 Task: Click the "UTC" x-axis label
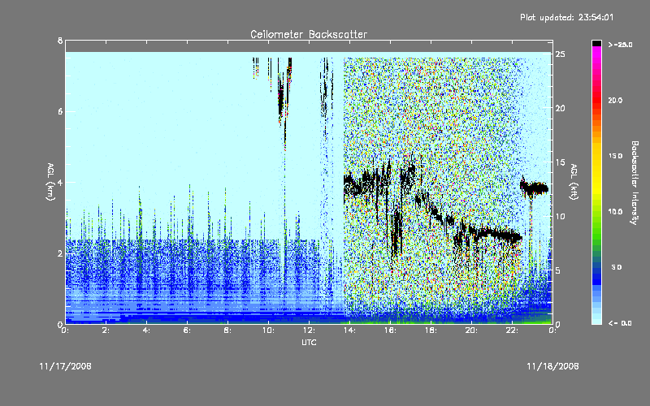coord(309,342)
